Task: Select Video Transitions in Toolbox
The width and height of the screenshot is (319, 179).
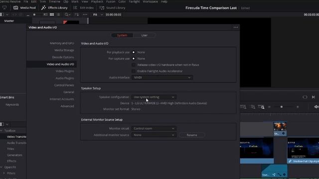Action: (x=16, y=137)
